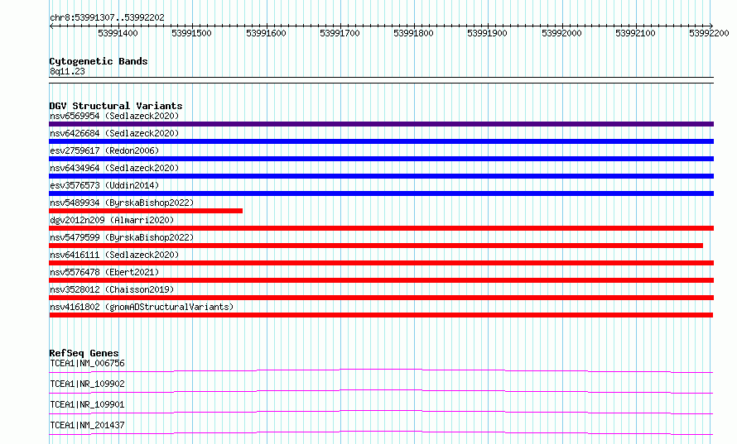Click the nsv6416111 red variant bar
This screenshot has height=444, width=737.
381,263
